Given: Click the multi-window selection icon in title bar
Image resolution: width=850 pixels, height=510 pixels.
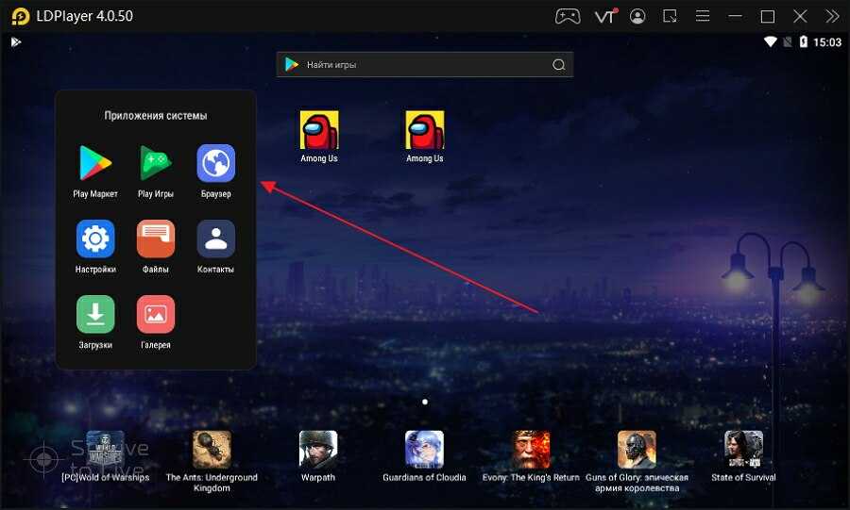Looking at the screenshot, I should coord(670,16).
